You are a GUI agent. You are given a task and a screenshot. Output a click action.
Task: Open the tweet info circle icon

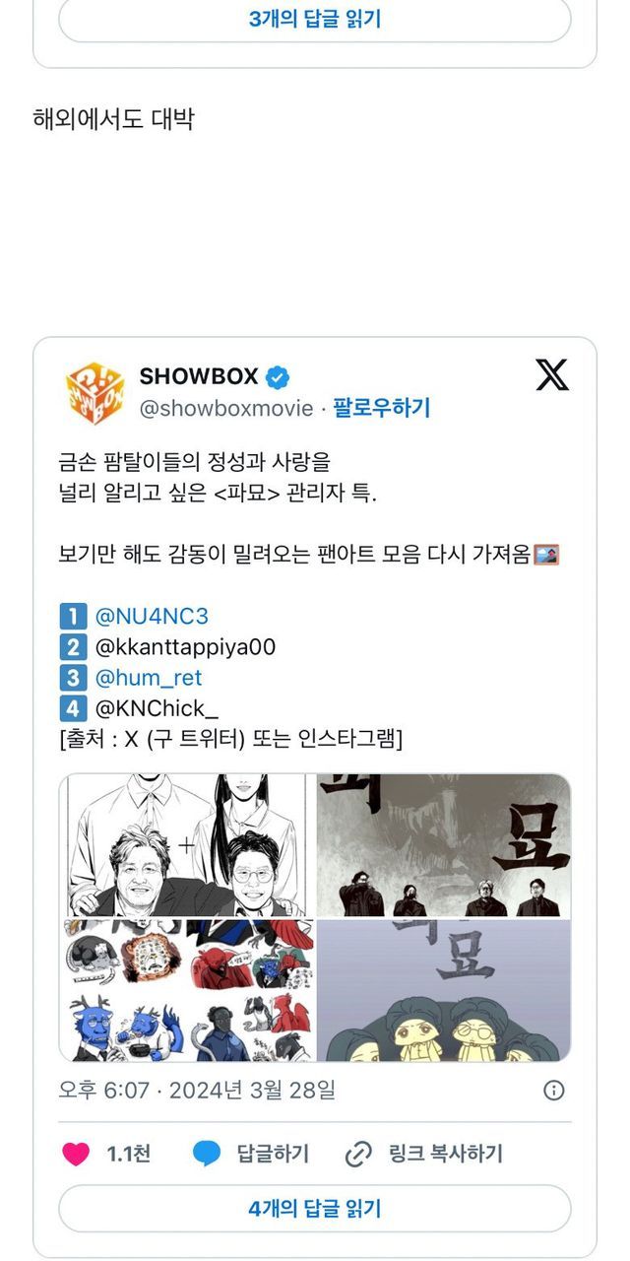click(554, 1091)
